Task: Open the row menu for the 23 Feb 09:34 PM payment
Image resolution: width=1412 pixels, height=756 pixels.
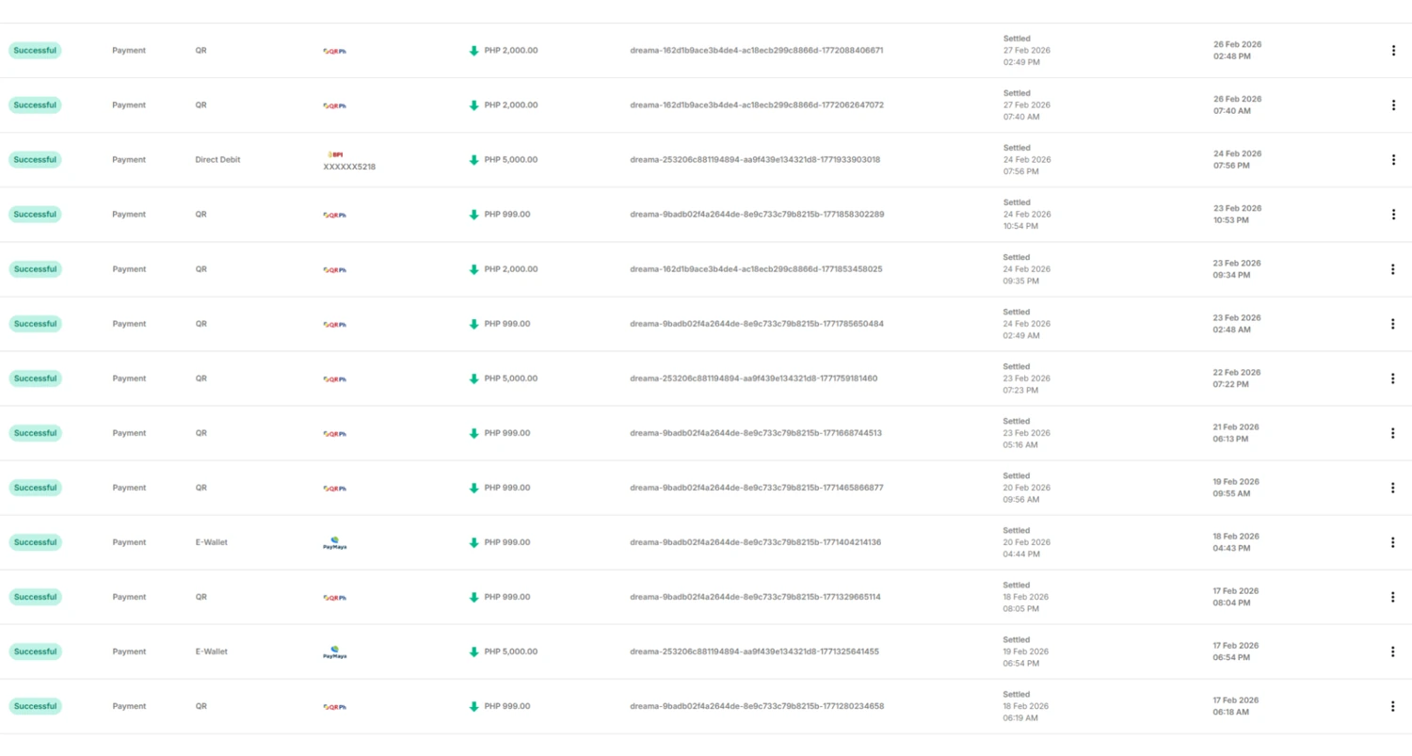Action: click(1393, 269)
